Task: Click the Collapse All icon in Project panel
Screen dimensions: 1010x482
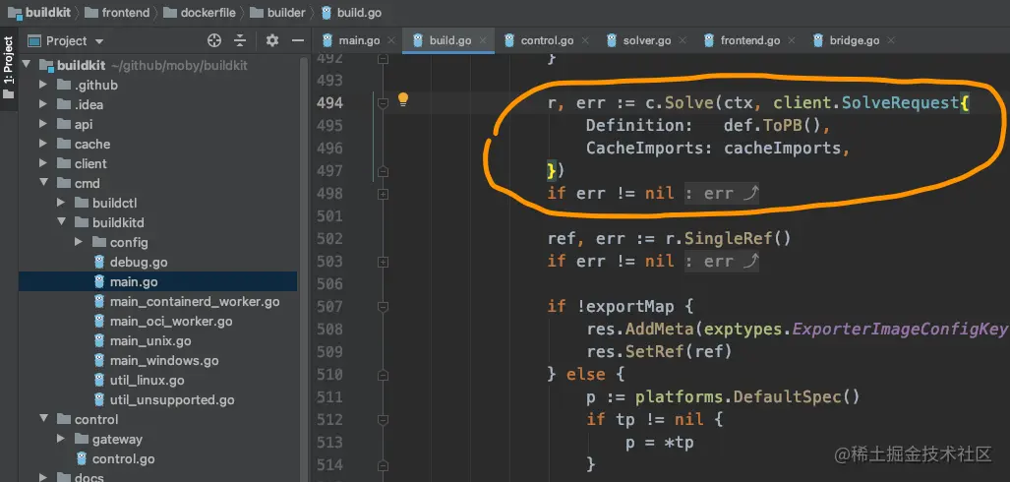Action: (240, 40)
